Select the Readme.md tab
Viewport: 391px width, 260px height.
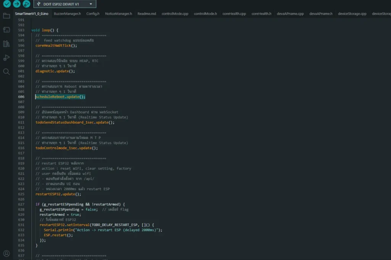pos(147,14)
